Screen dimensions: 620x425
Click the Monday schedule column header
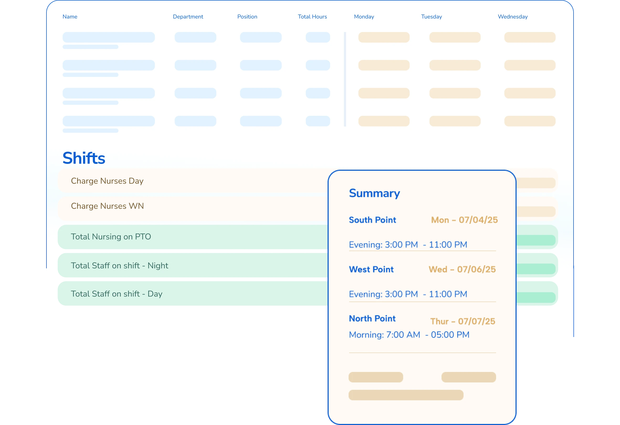click(x=364, y=17)
